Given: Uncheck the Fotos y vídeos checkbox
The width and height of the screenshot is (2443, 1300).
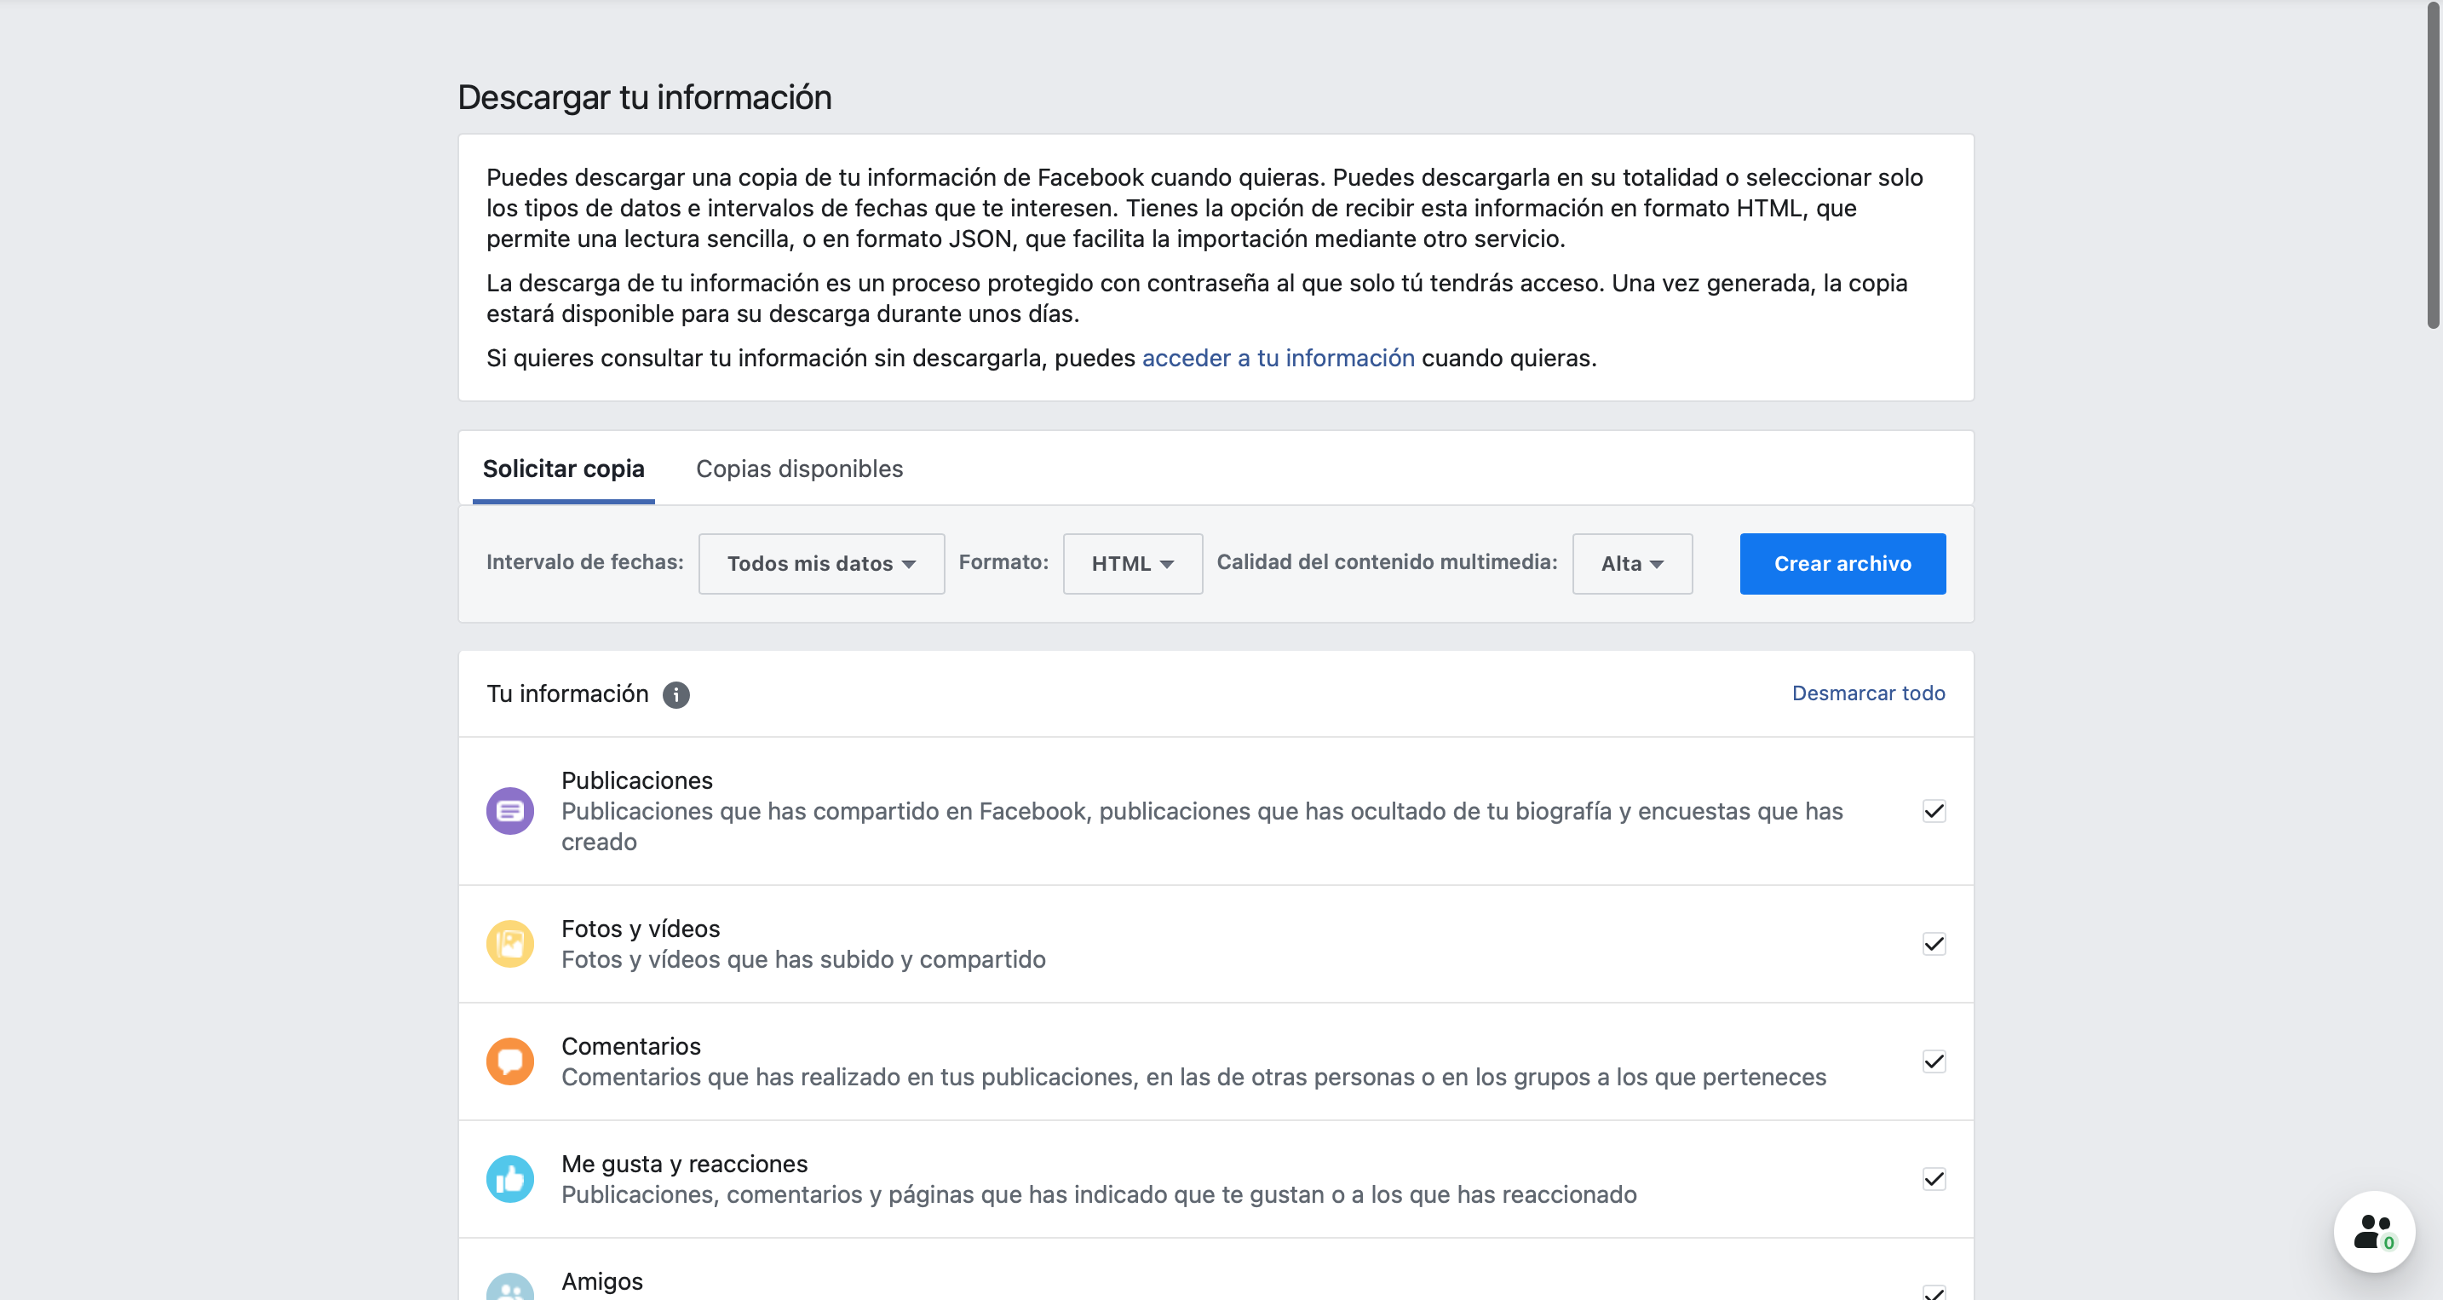Looking at the screenshot, I should point(1934,943).
